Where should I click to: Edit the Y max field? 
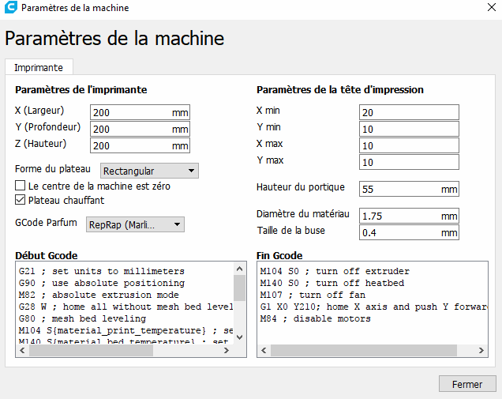[409, 162]
